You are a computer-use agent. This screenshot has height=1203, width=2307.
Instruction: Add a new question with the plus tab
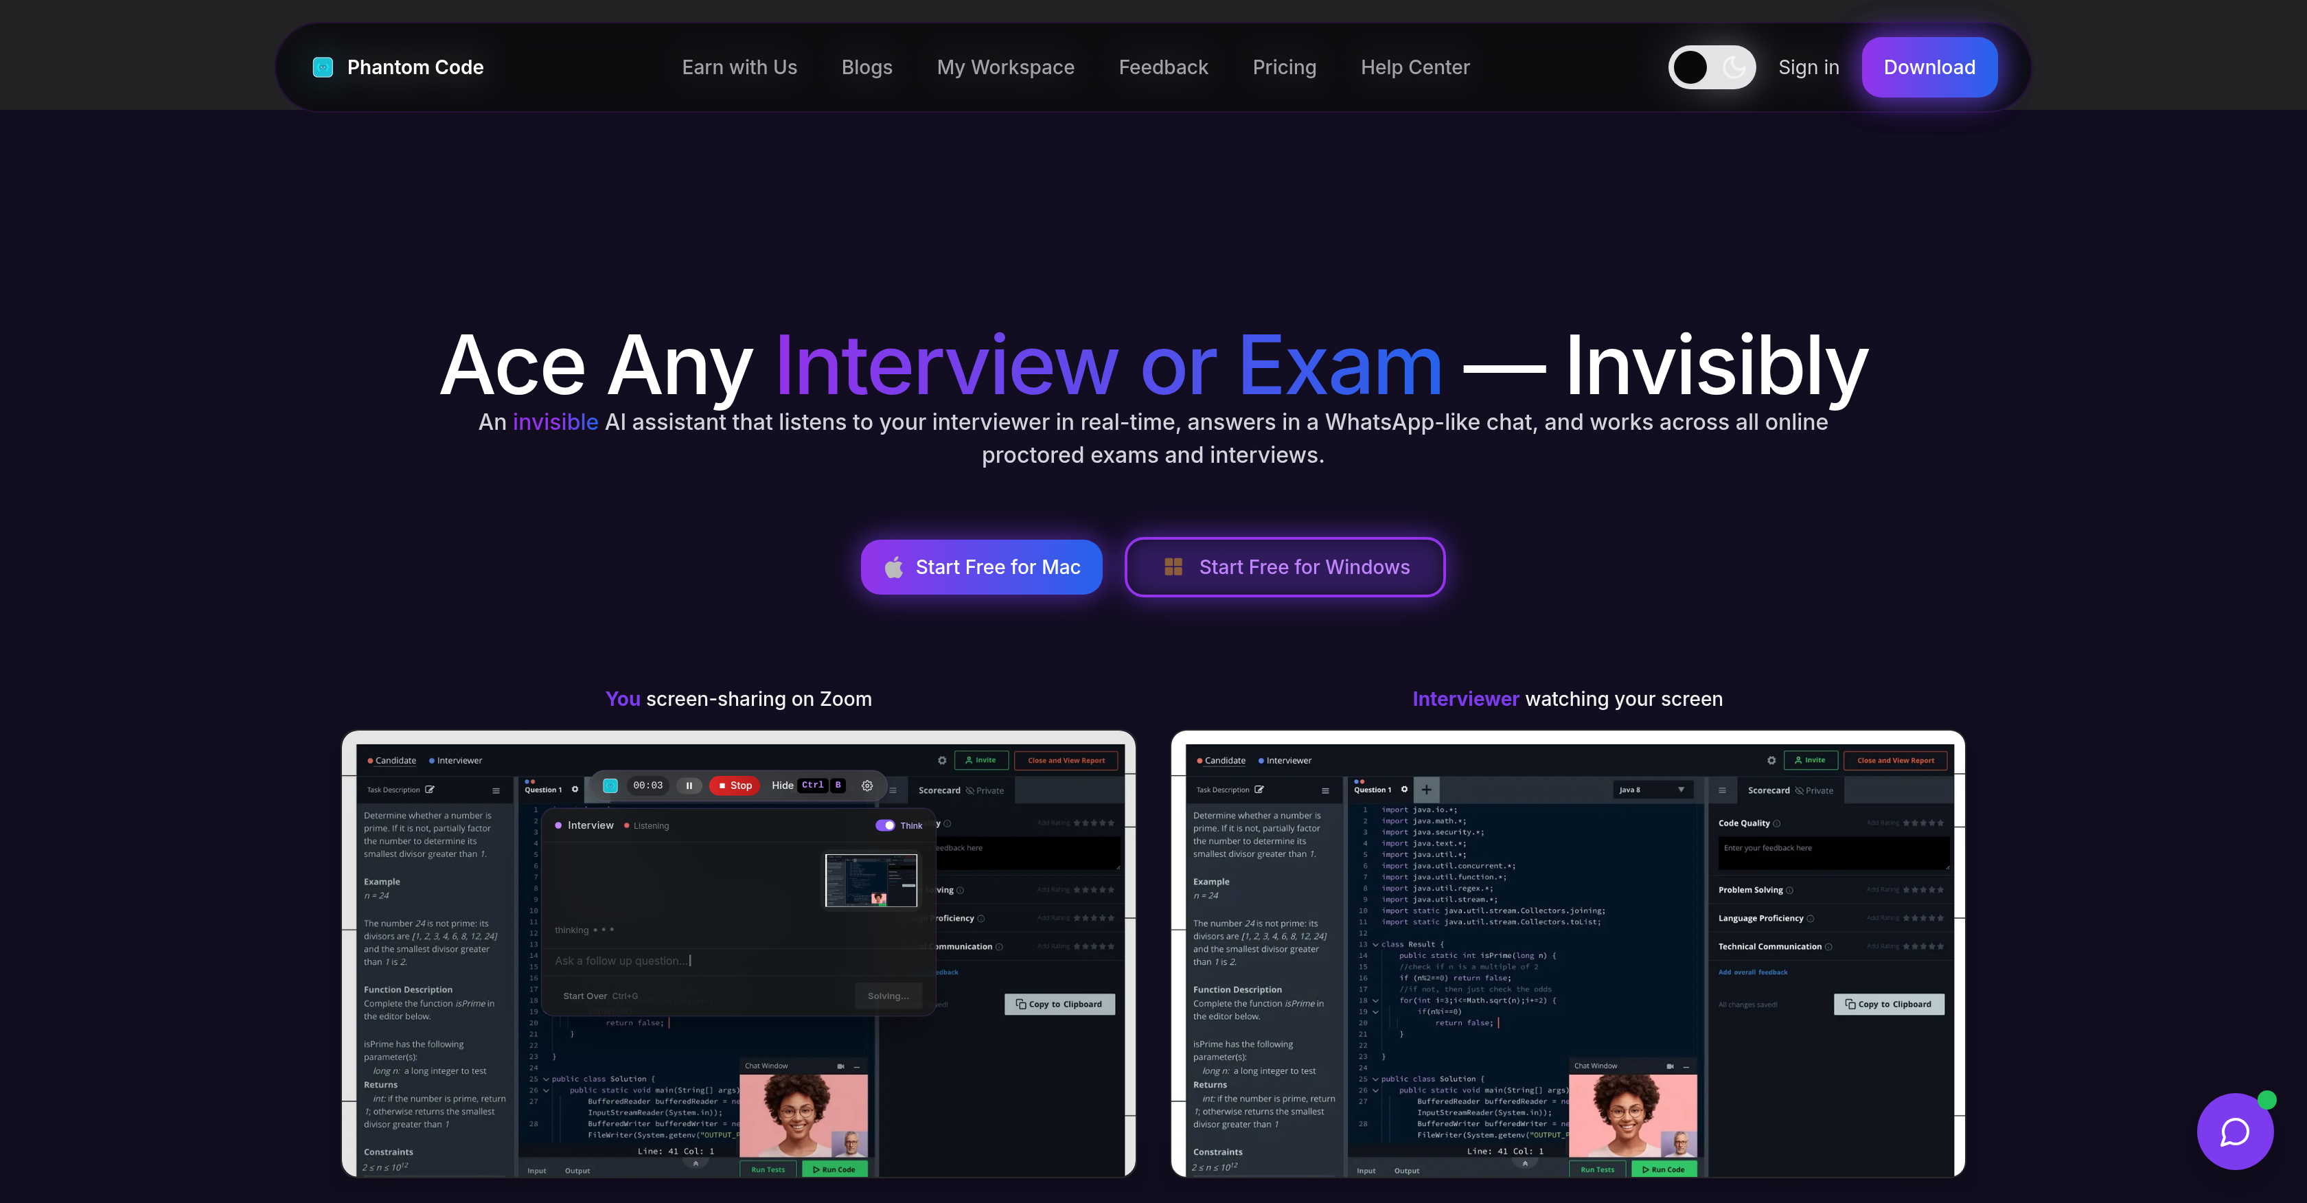[x=1426, y=790]
